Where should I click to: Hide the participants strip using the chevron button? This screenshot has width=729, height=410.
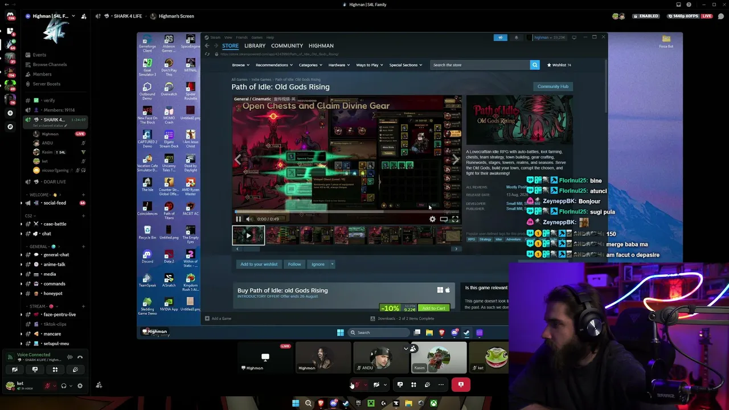(406, 348)
